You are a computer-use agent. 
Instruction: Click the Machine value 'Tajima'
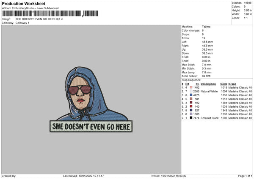coord(206,27)
